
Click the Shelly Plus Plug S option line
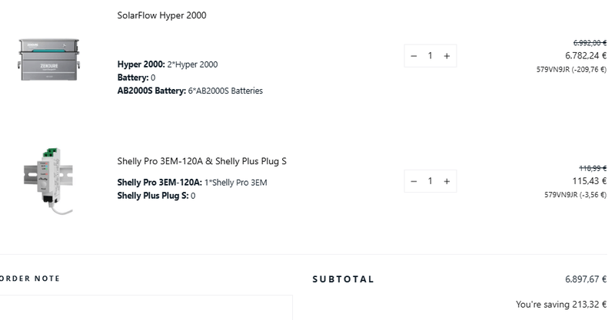pos(156,196)
